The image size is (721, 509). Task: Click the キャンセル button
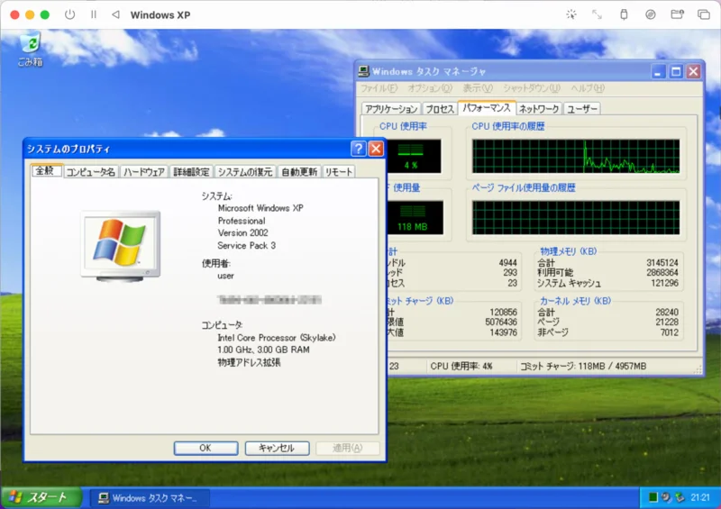[277, 448]
